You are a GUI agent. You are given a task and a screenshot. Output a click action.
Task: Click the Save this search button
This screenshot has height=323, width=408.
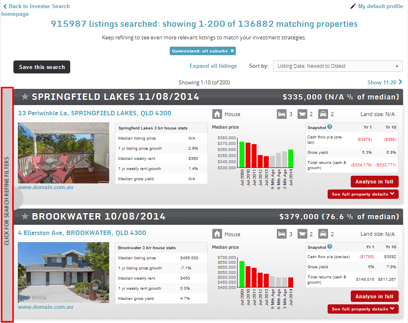pos(41,67)
